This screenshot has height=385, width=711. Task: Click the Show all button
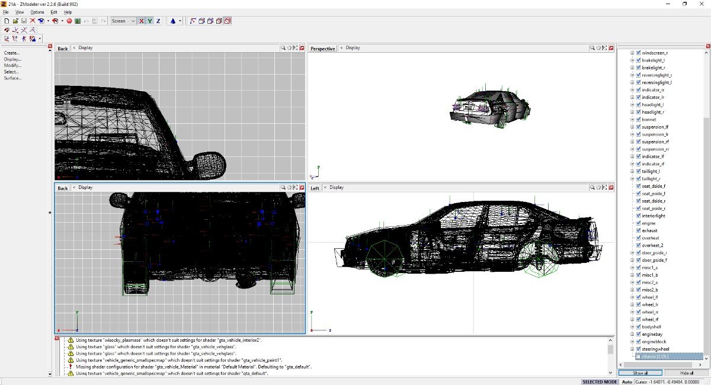[x=640, y=373]
